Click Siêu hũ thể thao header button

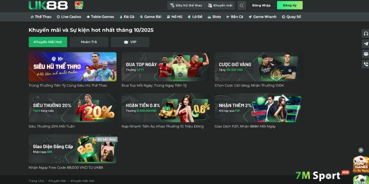click(186, 6)
